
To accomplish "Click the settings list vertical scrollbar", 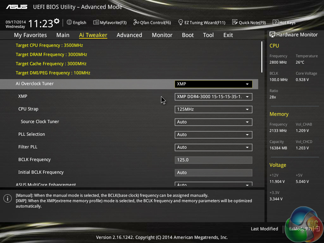I will 262,57.
